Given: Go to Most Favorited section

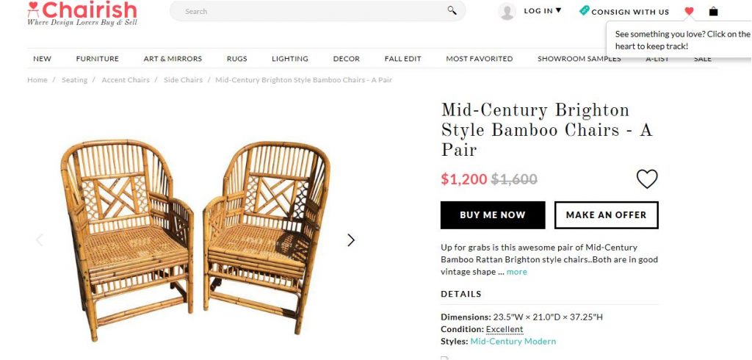Looking at the screenshot, I should (479, 59).
